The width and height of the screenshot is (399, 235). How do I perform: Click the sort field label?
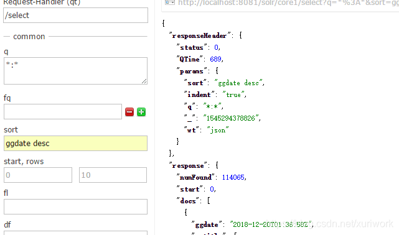11,130
